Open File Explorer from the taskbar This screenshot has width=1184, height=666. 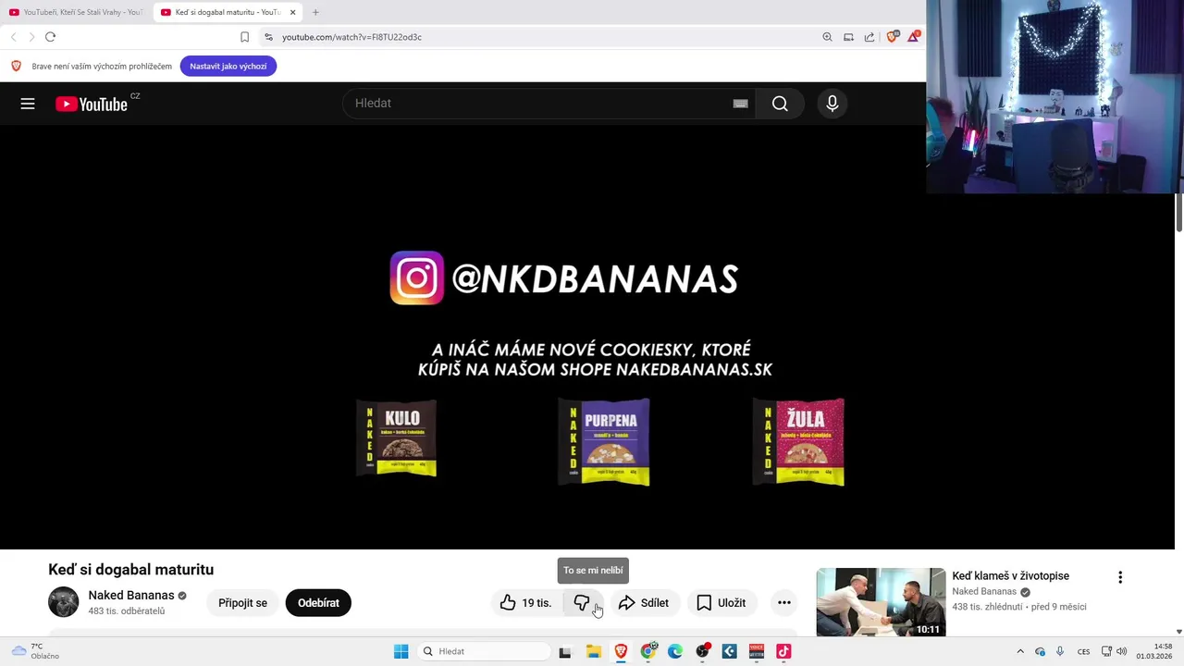(x=593, y=651)
